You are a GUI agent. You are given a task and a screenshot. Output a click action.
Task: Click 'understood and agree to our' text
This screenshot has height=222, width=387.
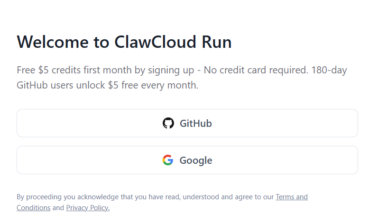coord(228,197)
